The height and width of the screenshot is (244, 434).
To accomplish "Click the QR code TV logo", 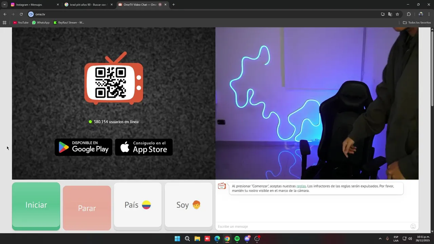I will point(114,78).
